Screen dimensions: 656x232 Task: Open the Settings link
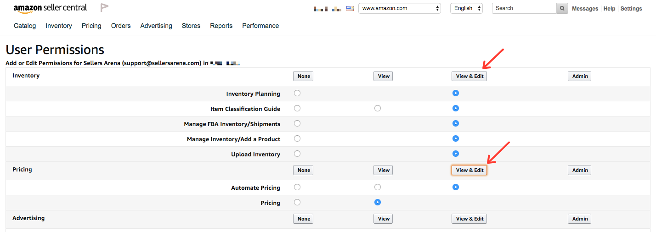coord(631,9)
